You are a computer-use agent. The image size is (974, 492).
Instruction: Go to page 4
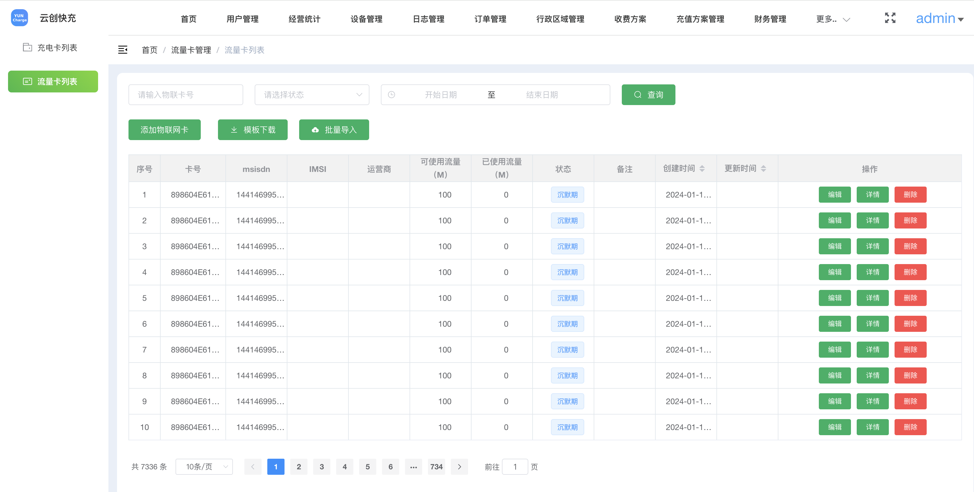coord(344,467)
